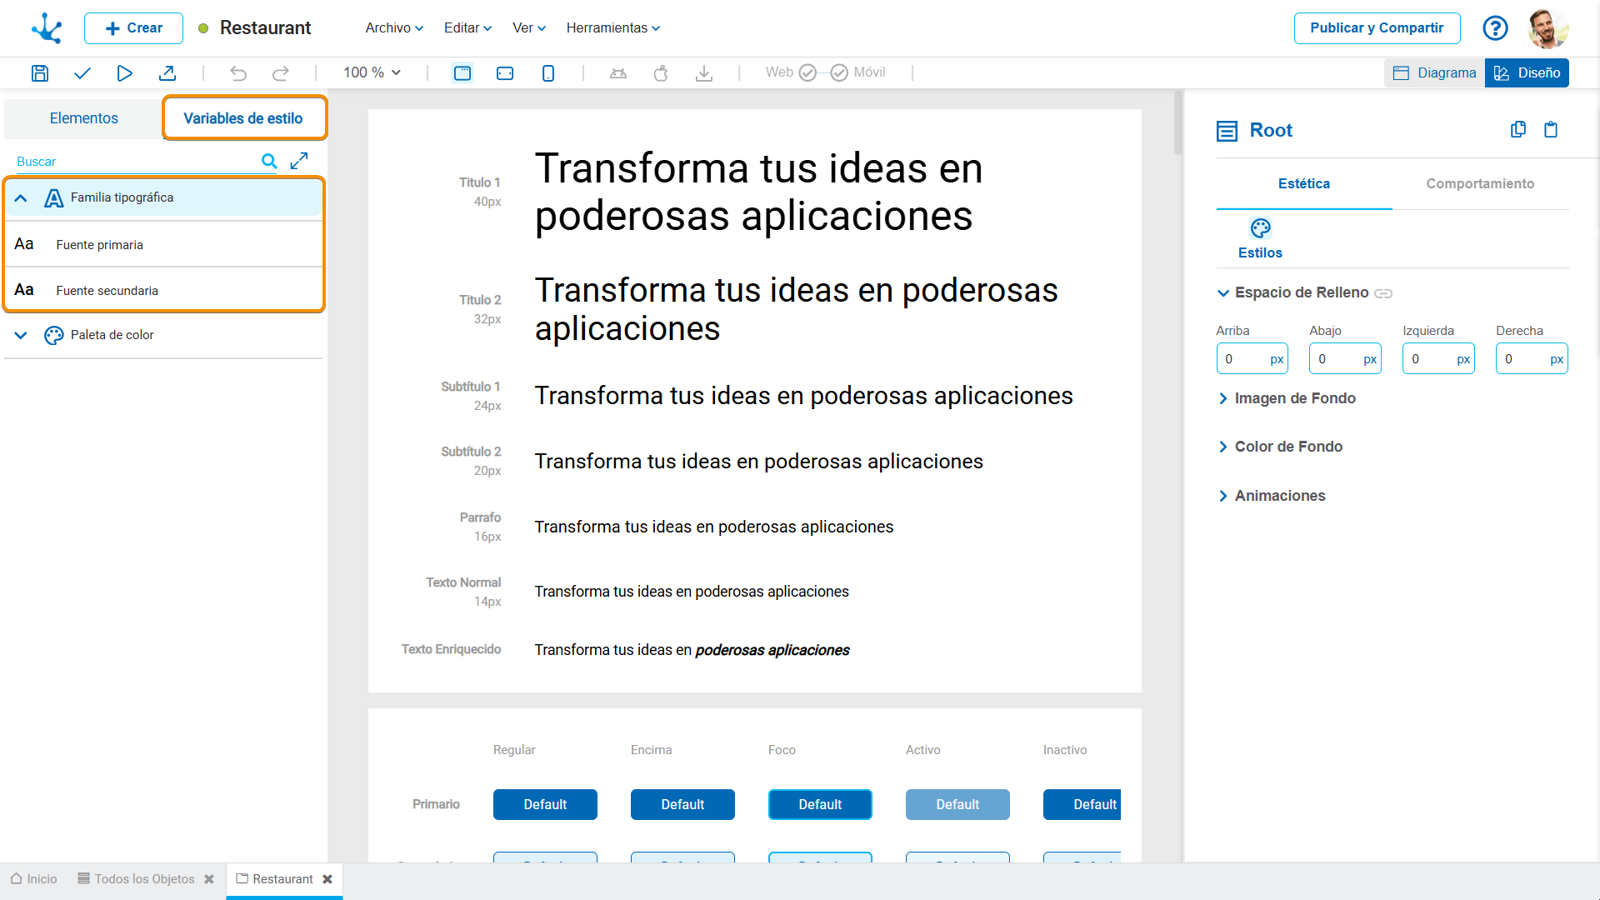Open the Herramientas menu
1600x900 pixels.
pos(612,27)
